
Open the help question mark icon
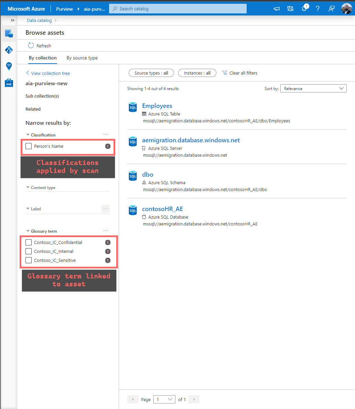click(318, 9)
